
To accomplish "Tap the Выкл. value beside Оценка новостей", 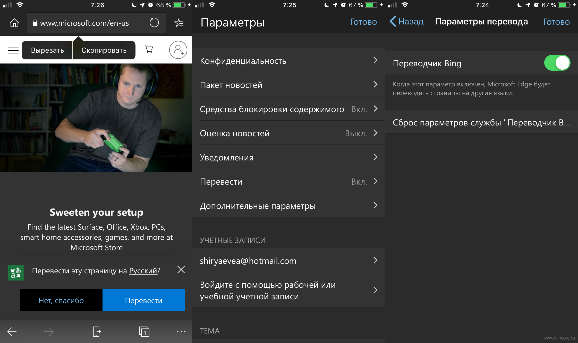I will [356, 133].
